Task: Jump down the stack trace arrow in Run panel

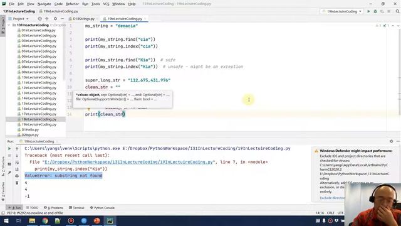Action: click(x=17, y=156)
